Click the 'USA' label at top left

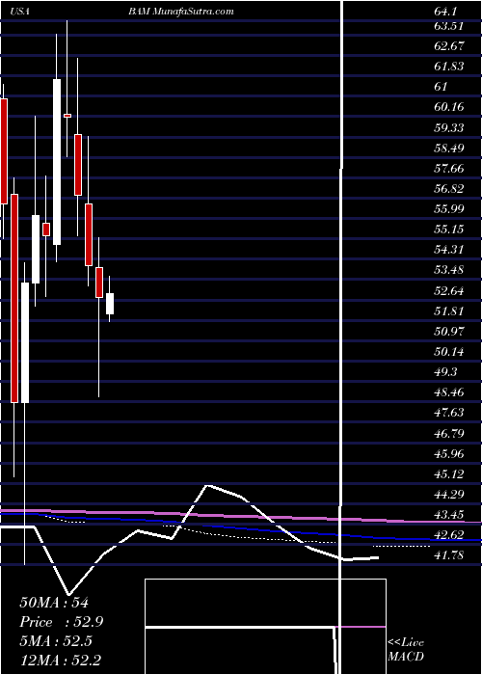(x=20, y=12)
